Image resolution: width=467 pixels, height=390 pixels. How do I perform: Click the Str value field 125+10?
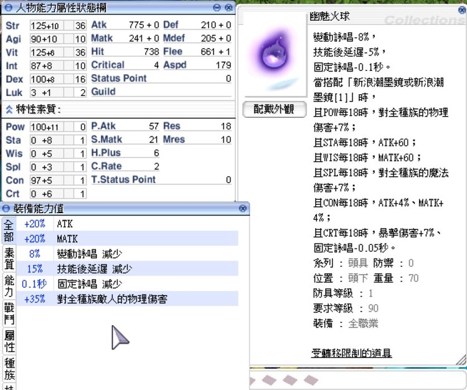pos(47,26)
